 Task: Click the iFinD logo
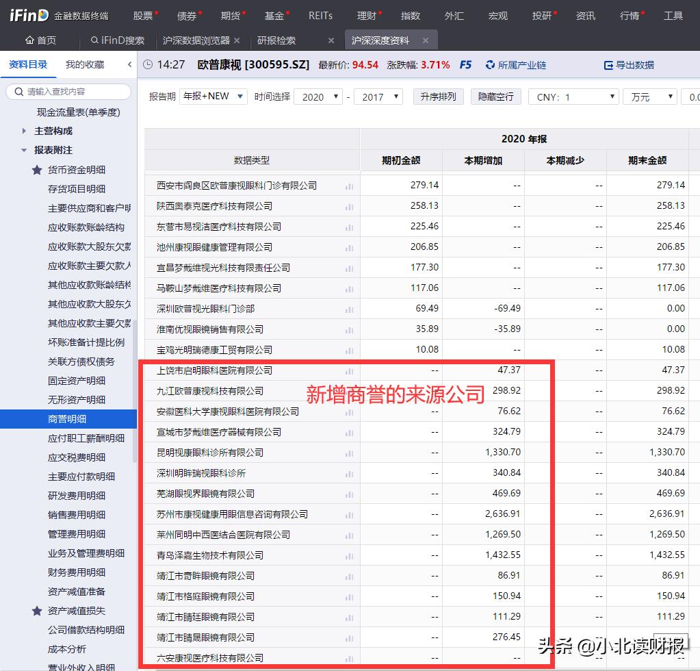tap(27, 14)
